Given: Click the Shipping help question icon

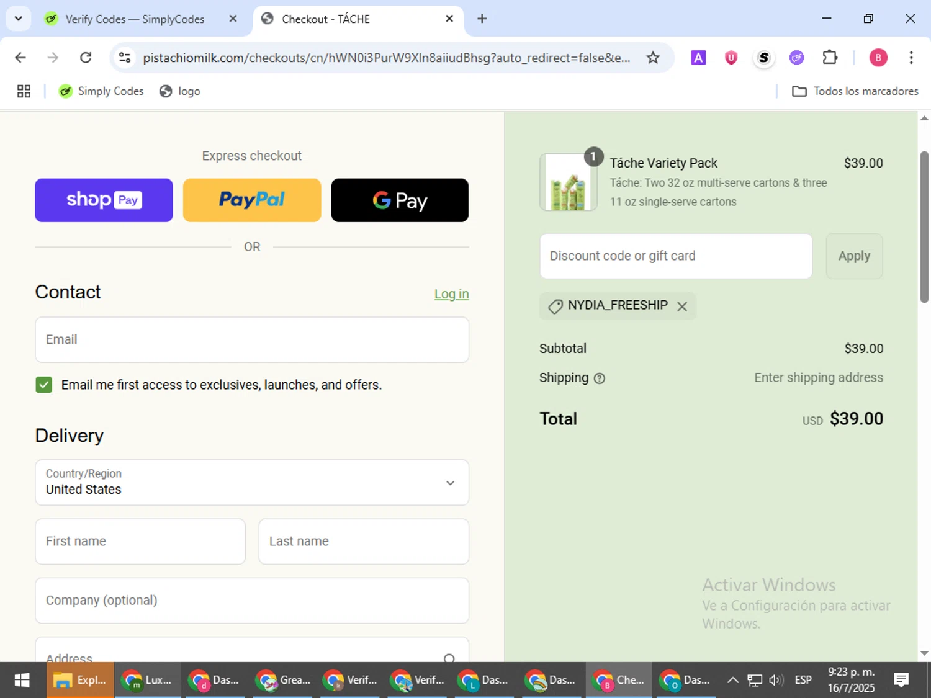Looking at the screenshot, I should click(600, 378).
